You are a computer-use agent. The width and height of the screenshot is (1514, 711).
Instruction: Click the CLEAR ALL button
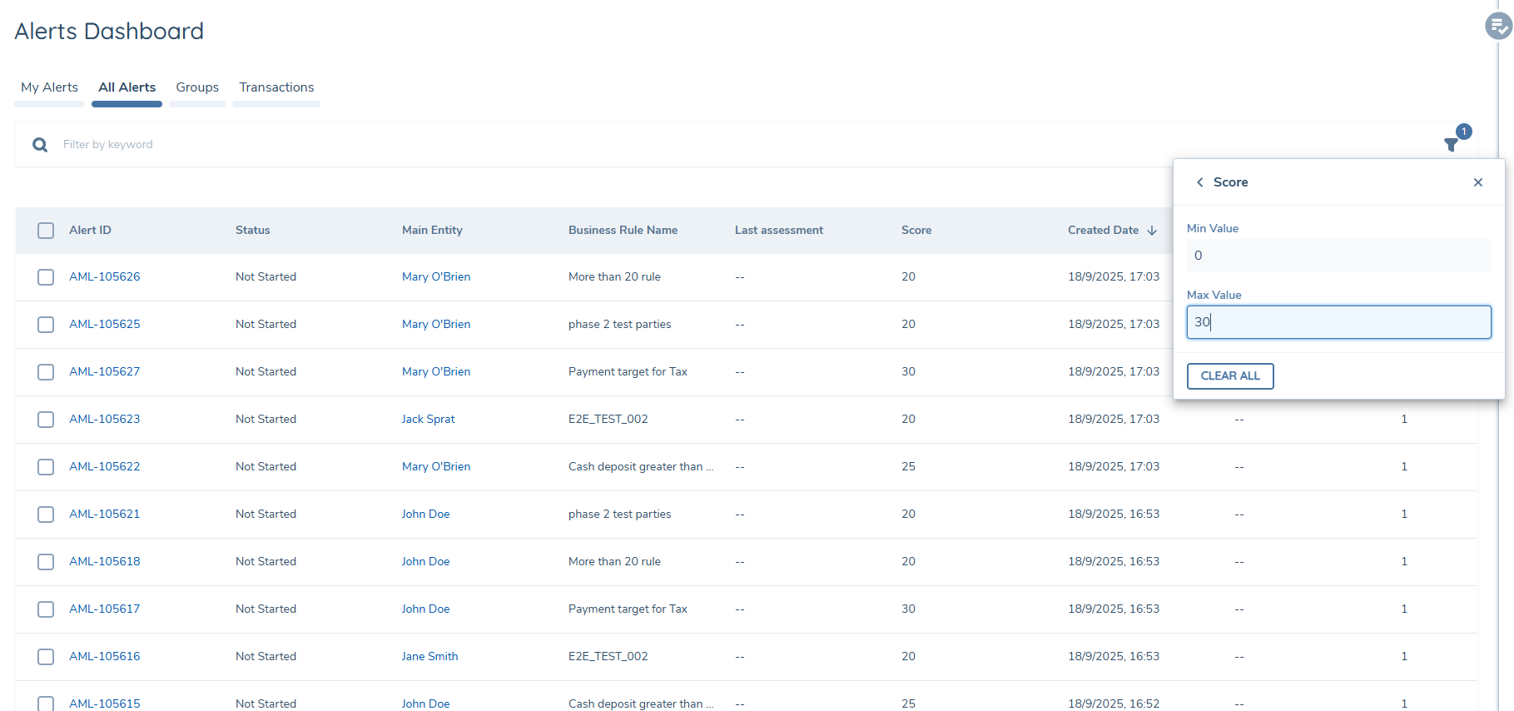1230,376
